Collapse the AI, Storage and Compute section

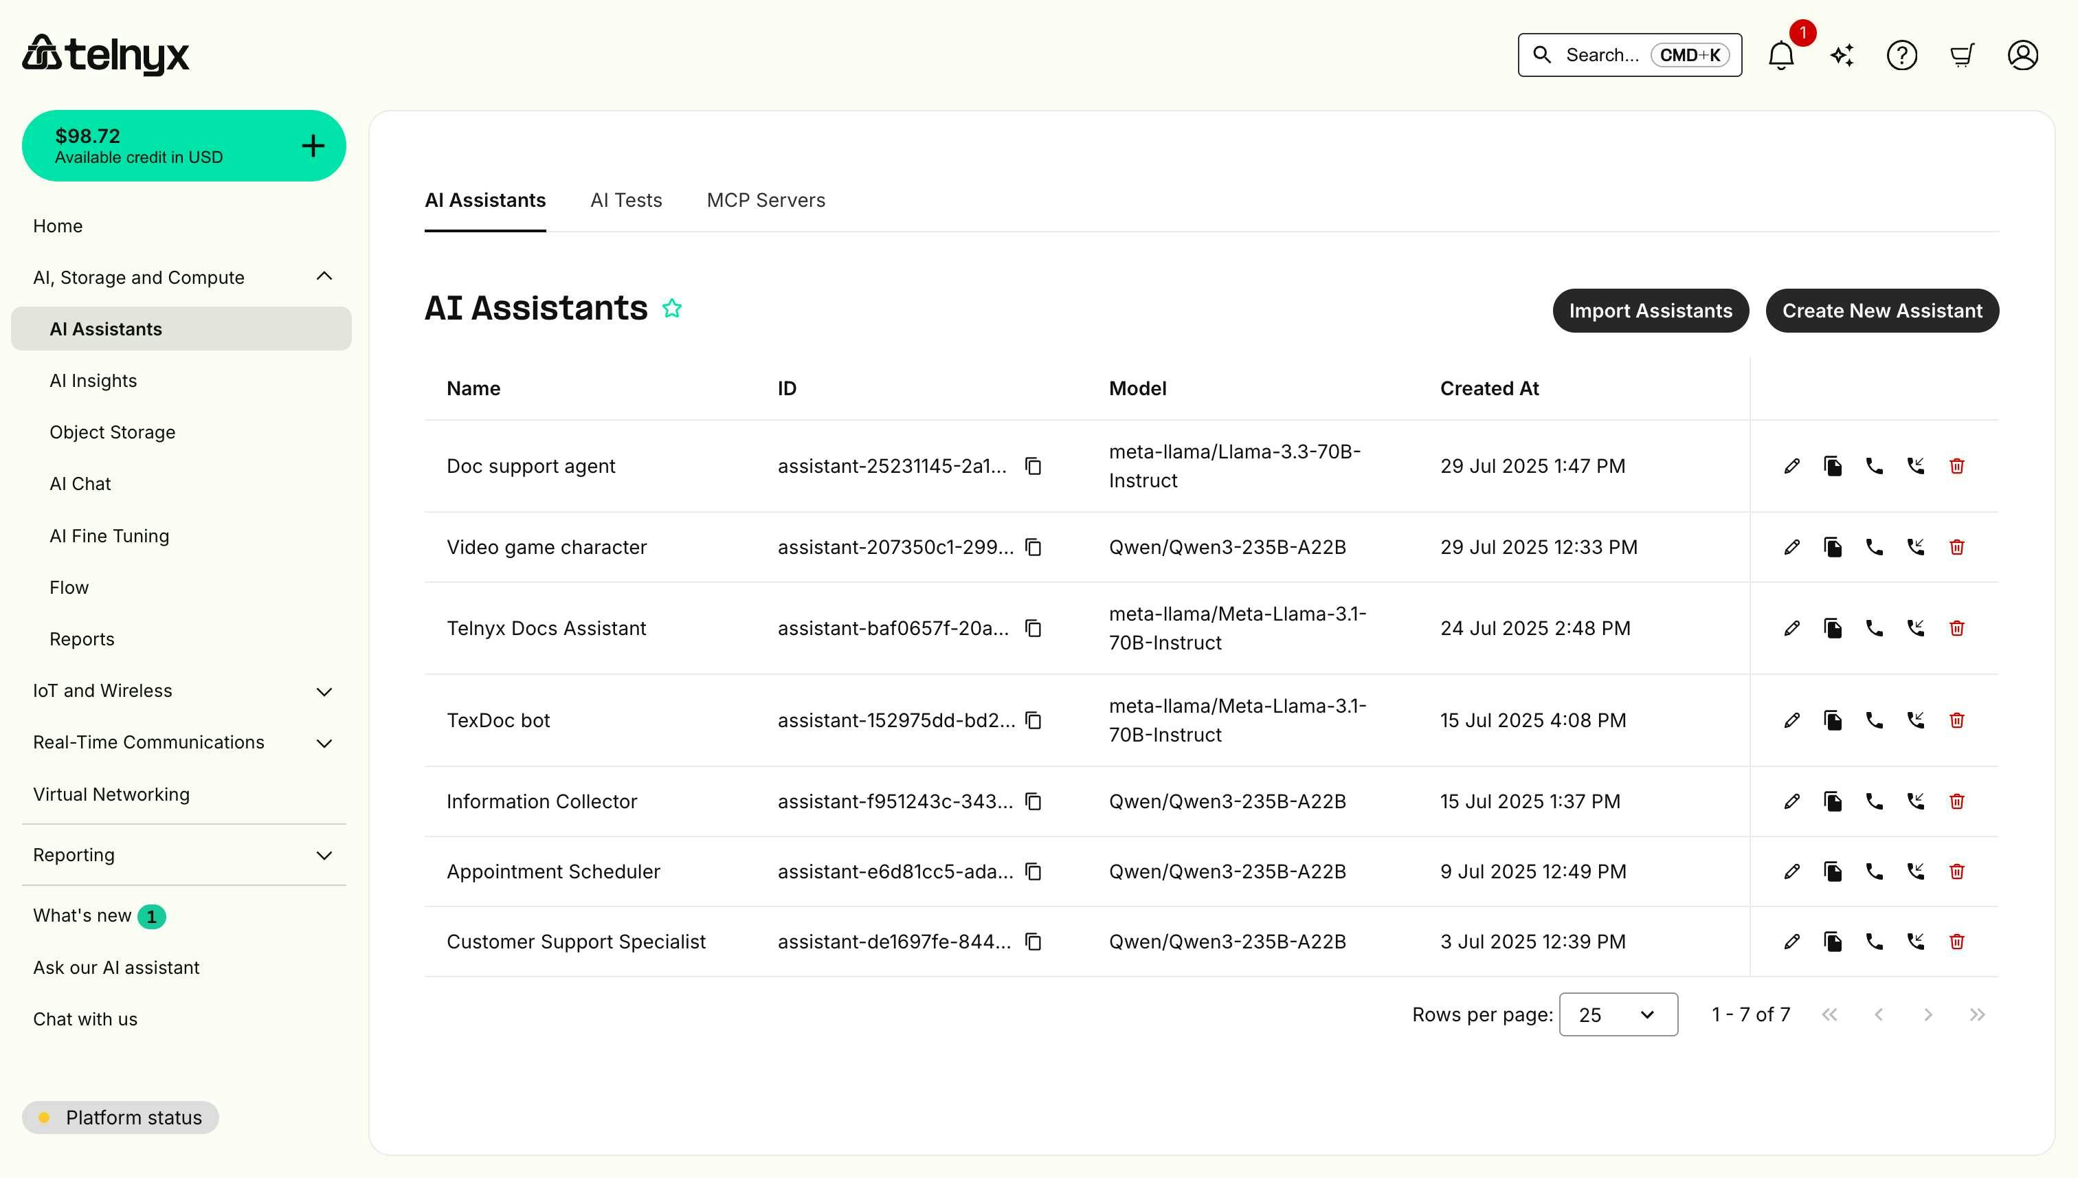coord(324,276)
